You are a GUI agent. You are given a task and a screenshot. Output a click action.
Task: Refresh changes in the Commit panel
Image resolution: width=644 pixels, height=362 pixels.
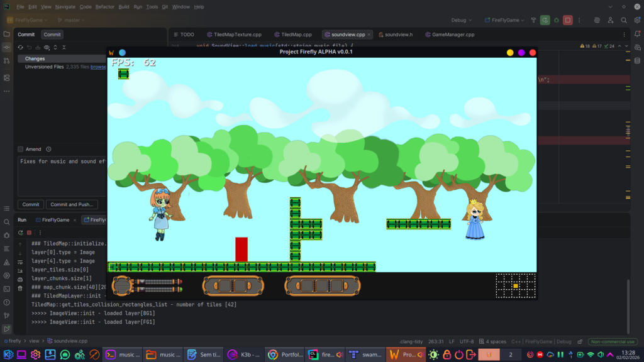[x=20, y=47]
